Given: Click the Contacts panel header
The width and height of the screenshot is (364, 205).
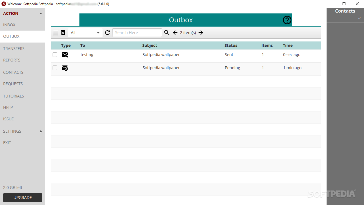Looking at the screenshot, I should (345, 11).
